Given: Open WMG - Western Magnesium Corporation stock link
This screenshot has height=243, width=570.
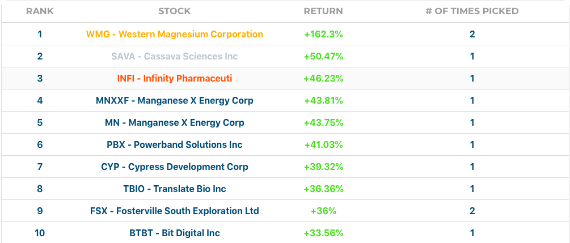Looking at the screenshot, I should pos(175,34).
